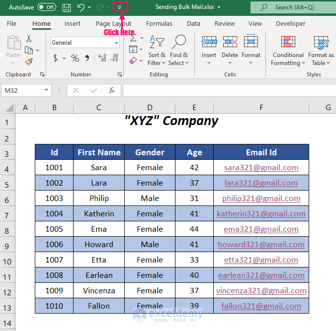
Task: Open Find & Select magnifier menu
Action: (179, 50)
